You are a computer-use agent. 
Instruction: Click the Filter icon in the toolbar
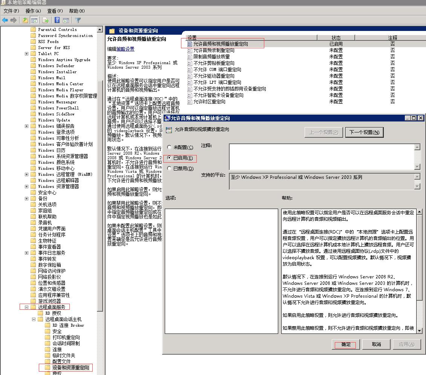[78, 20]
